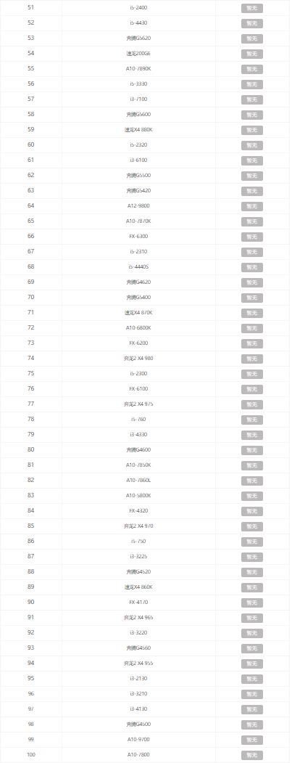Click the 暂无 button for A12-9800
This screenshot has height=763, width=292.
point(251,206)
